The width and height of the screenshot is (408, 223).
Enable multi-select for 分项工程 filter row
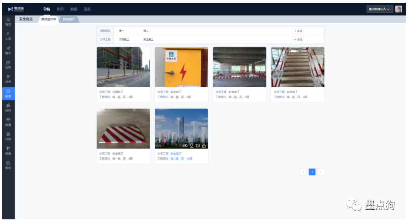tap(298, 39)
